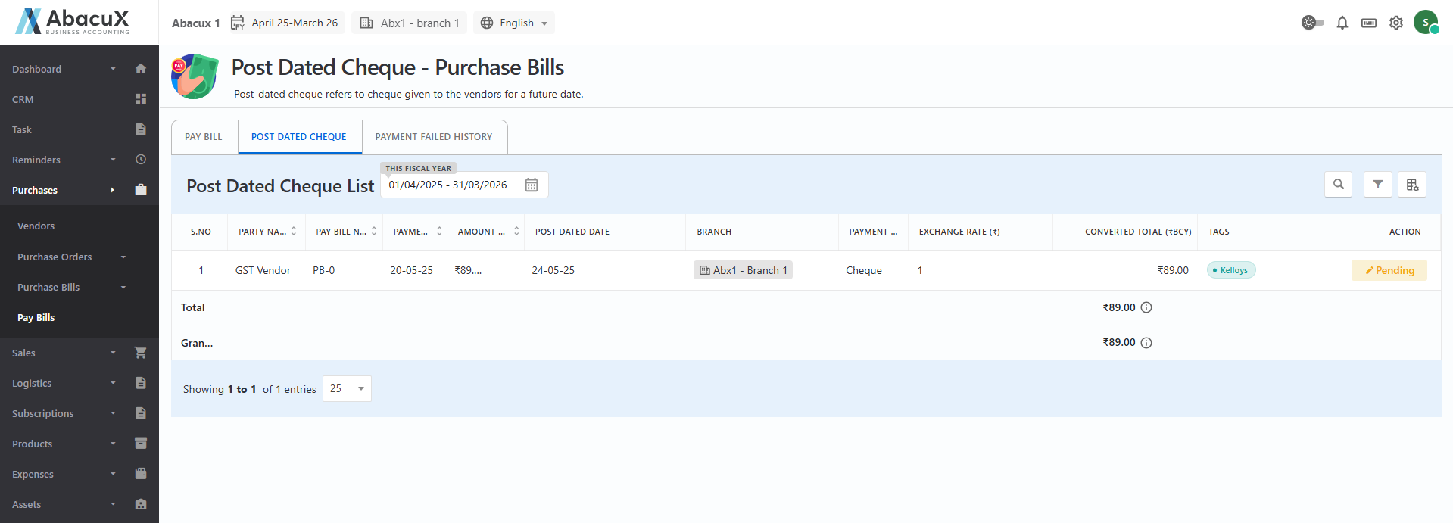Click the keyboard shortcuts icon
This screenshot has width=1453, height=523.
pos(1369,23)
